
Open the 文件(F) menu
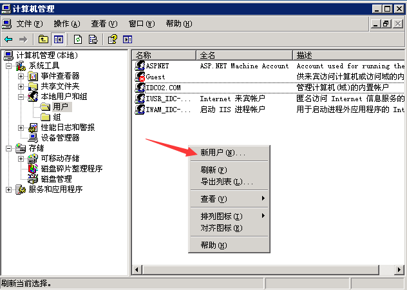30,24
